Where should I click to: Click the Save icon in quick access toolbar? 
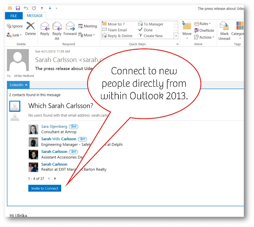(x=18, y=8)
